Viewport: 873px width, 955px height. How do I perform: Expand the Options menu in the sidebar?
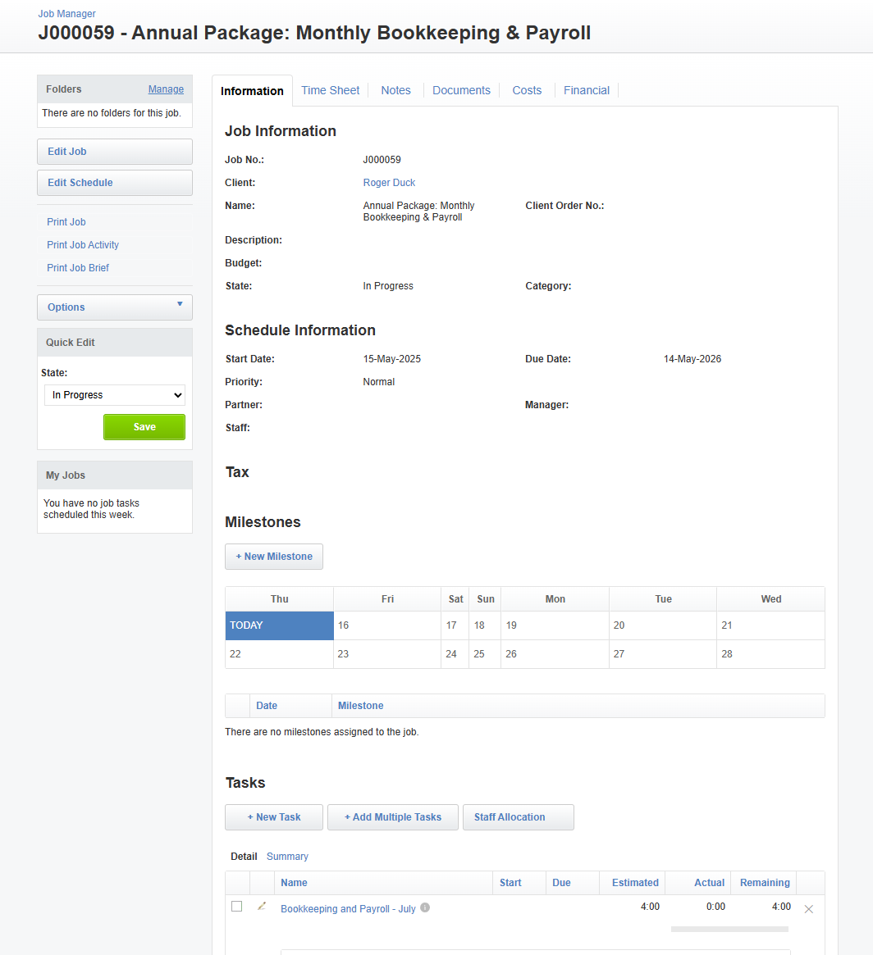click(115, 307)
